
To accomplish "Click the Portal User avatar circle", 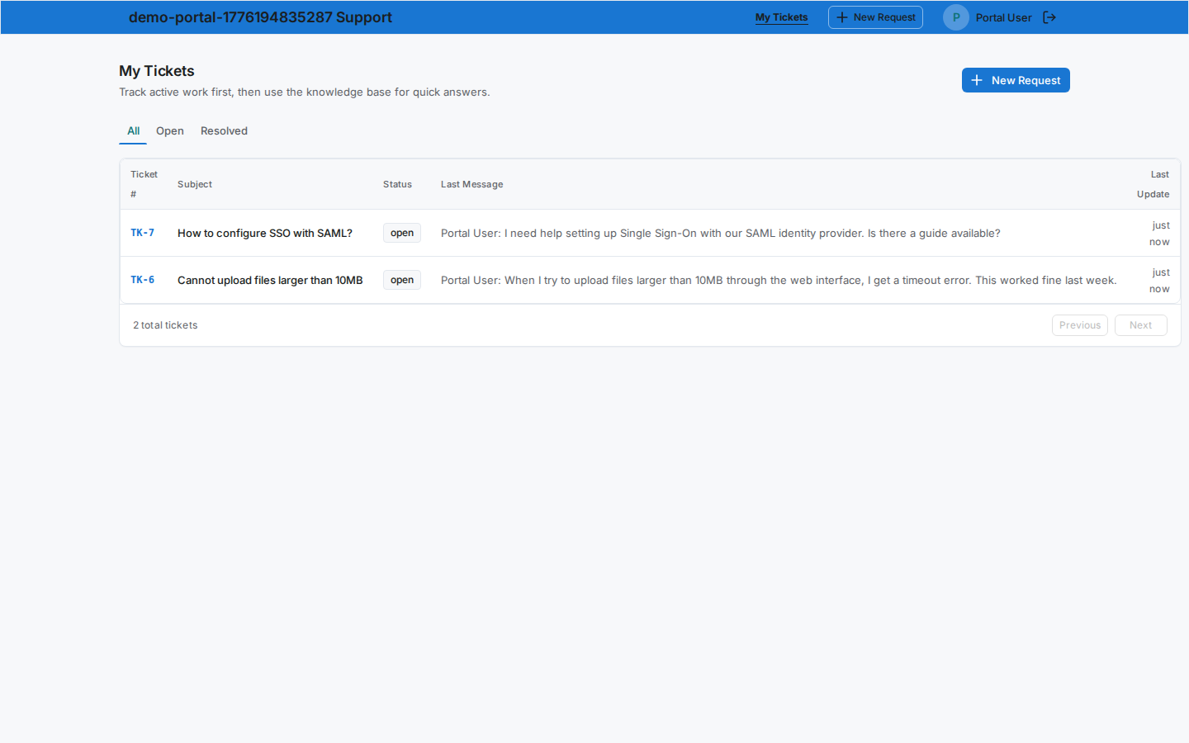I will click(x=955, y=17).
